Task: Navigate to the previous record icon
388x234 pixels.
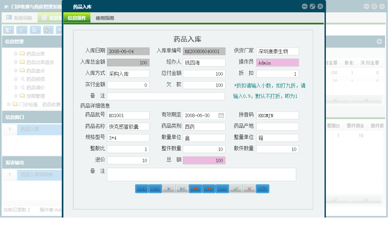Action: pyautogui.click(x=155, y=189)
